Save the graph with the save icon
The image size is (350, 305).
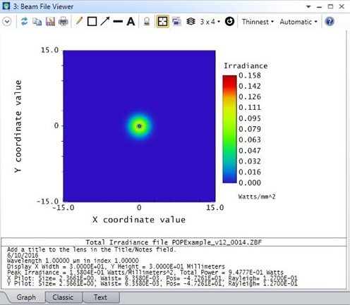point(50,22)
